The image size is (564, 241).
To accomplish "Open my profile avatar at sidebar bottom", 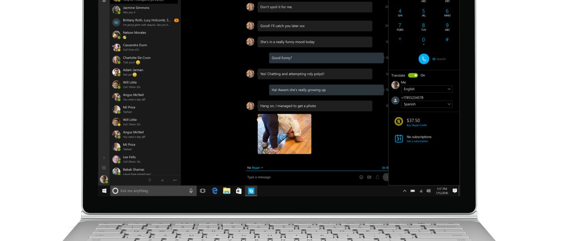I will [x=104, y=179].
